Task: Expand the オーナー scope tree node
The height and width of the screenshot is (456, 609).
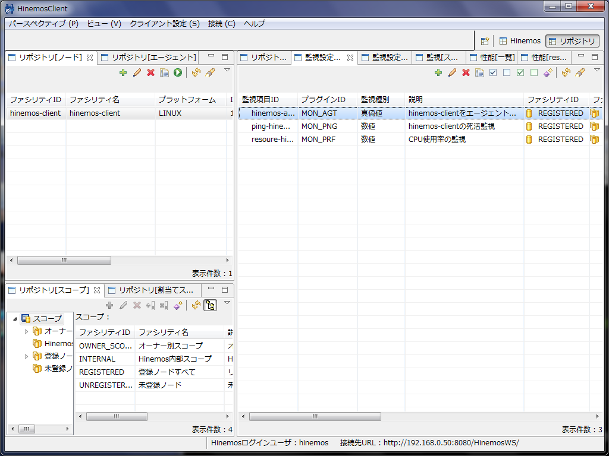Action: (x=26, y=331)
